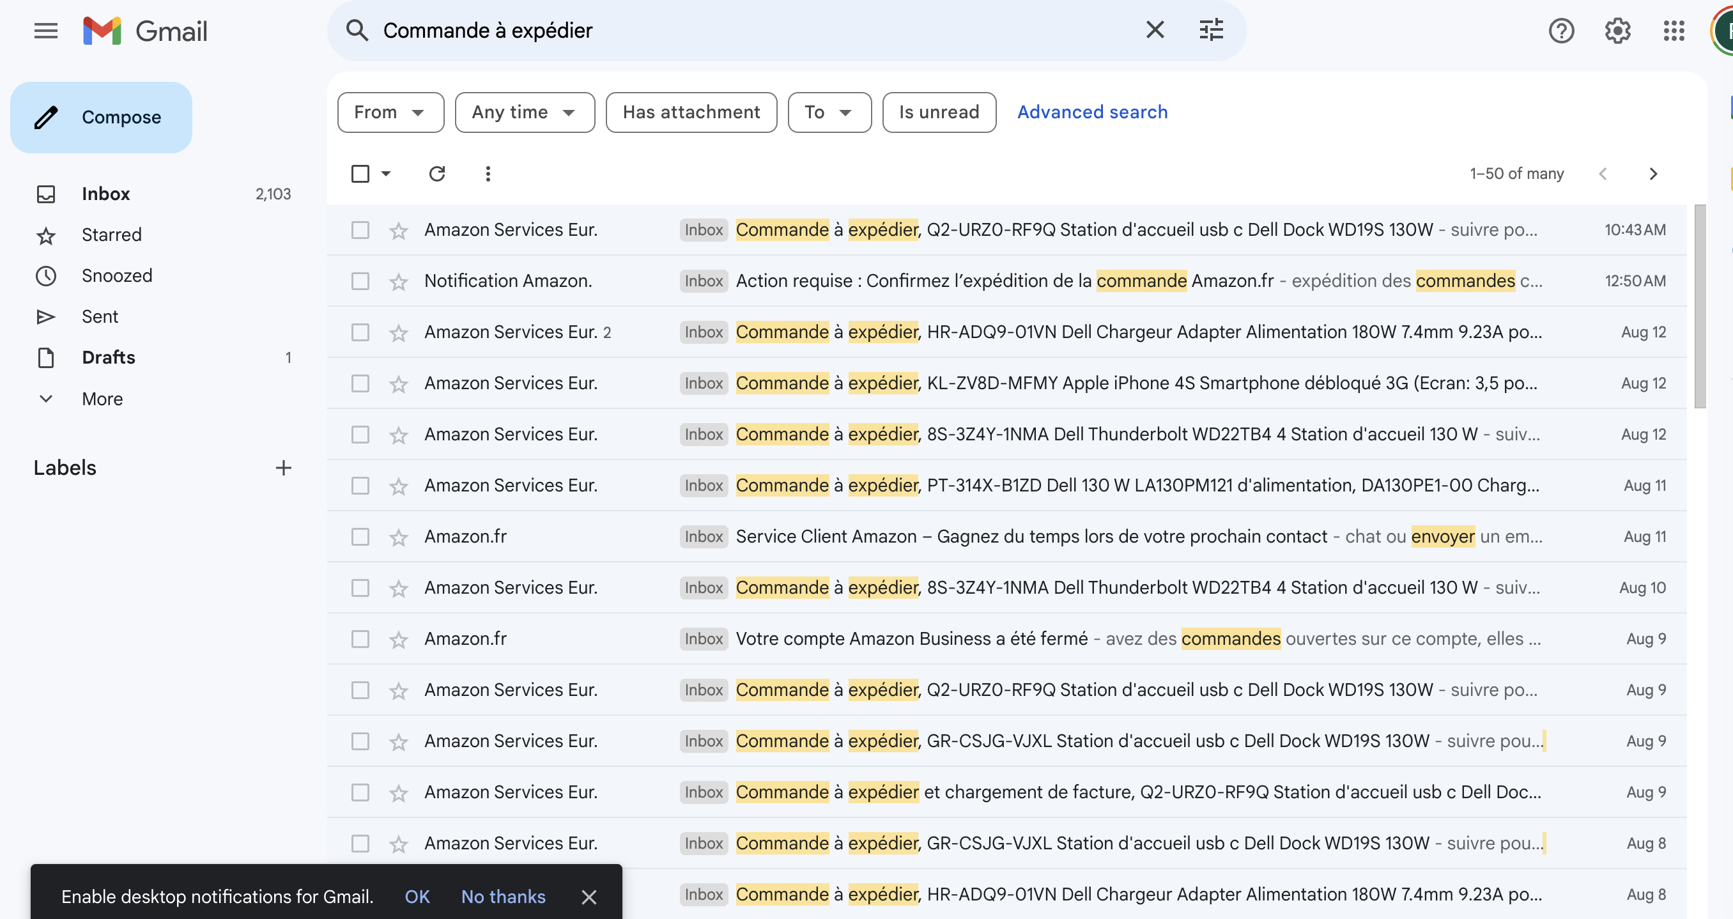Clear the search with the X icon
This screenshot has height=919, width=1733.
click(x=1155, y=30)
